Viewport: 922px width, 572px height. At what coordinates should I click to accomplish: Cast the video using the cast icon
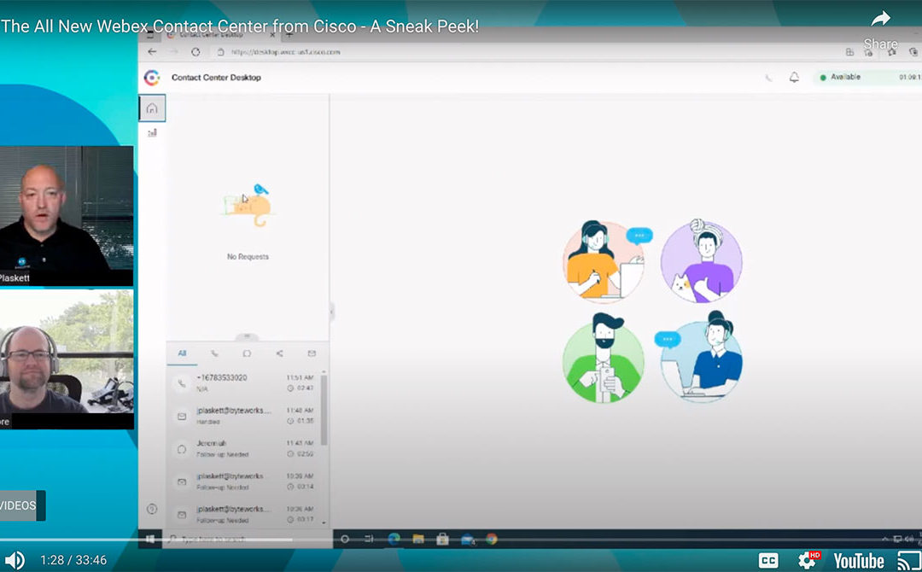click(908, 560)
